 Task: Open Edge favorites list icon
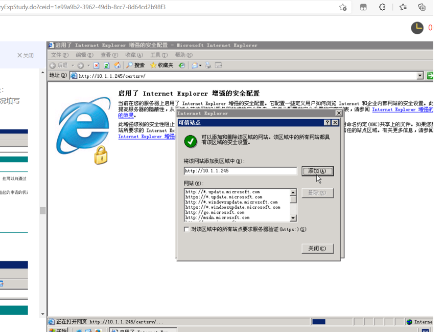pos(403,7)
